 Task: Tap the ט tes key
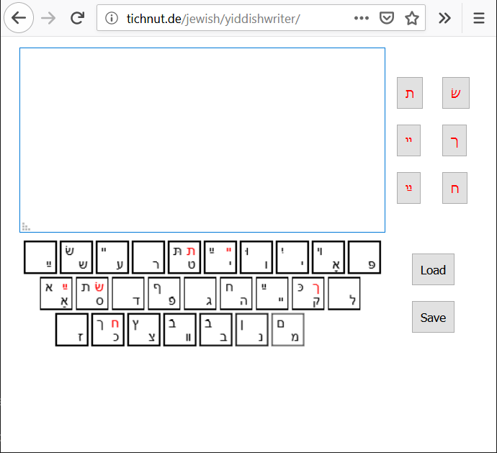point(184,257)
